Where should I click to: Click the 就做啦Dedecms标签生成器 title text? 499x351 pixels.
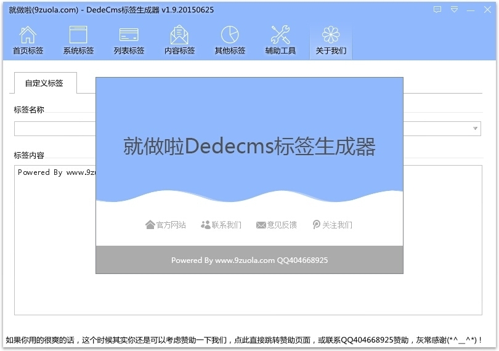[249, 147]
